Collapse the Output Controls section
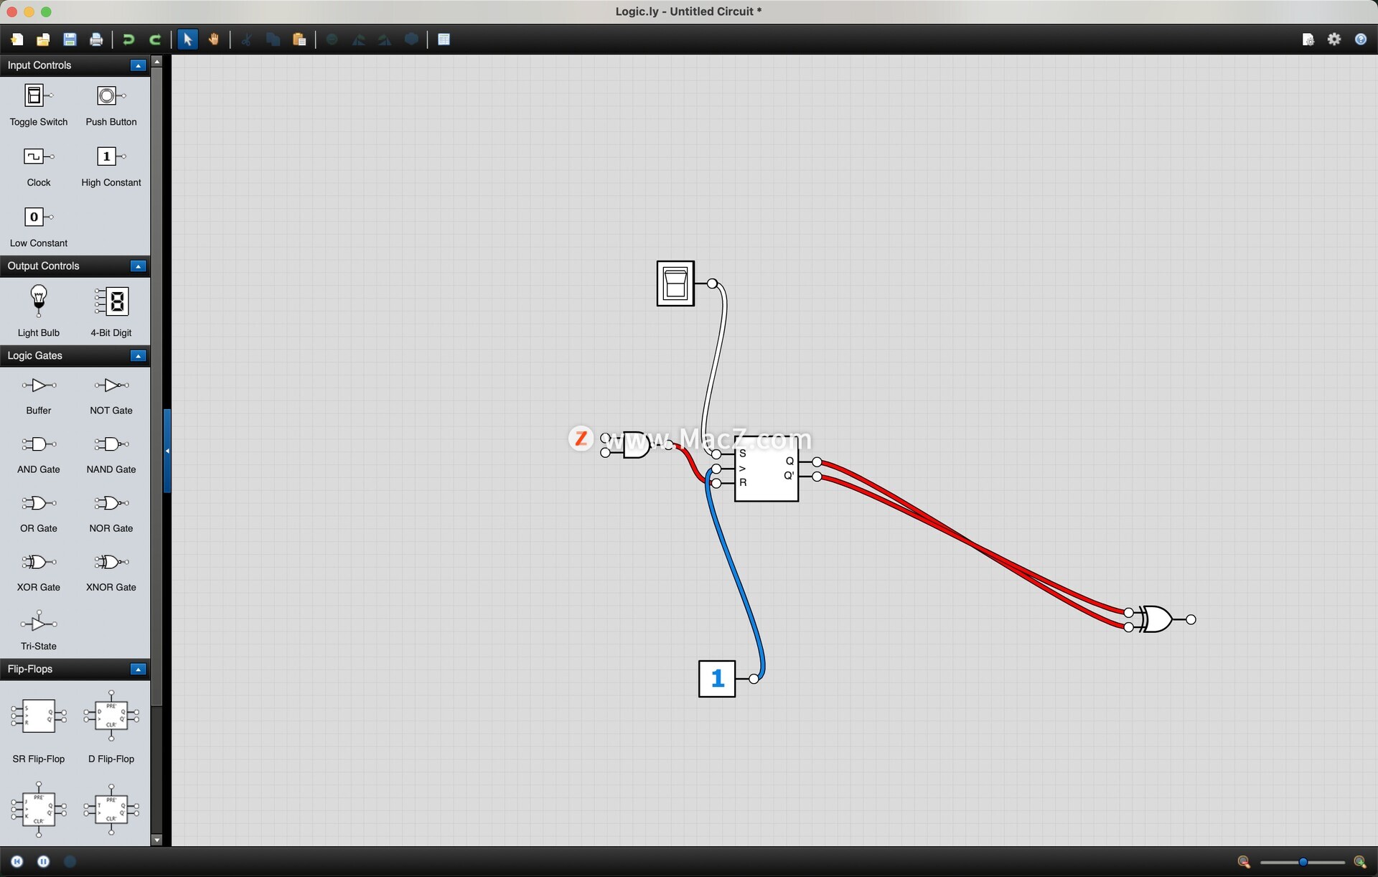The image size is (1378, 877). (138, 266)
